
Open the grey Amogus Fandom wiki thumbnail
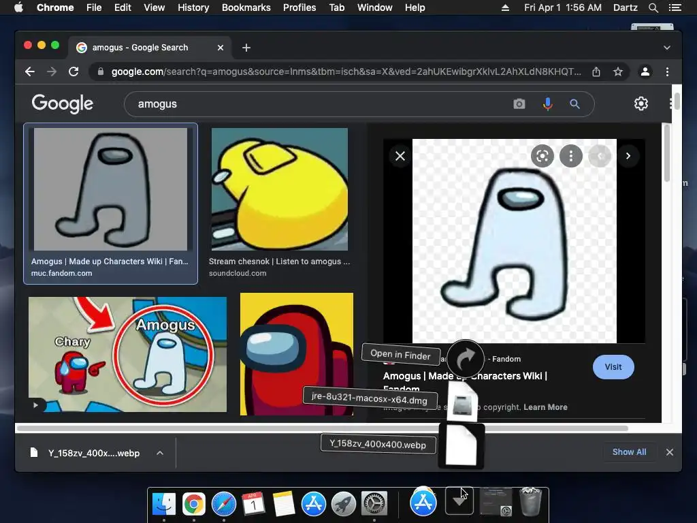111,189
